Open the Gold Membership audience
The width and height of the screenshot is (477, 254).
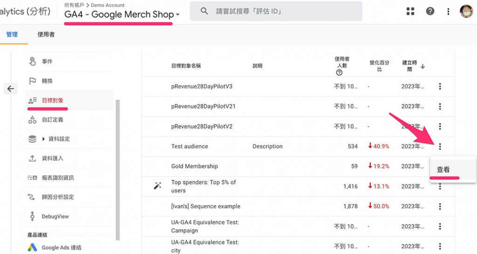tap(194, 166)
